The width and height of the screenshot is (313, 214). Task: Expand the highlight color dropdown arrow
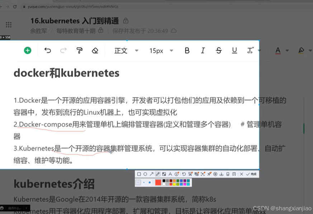[x=310, y=50]
